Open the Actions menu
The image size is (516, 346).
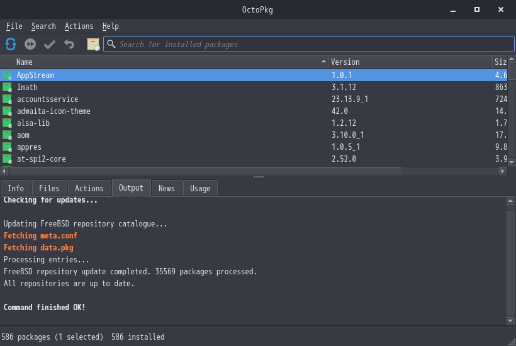pos(79,26)
